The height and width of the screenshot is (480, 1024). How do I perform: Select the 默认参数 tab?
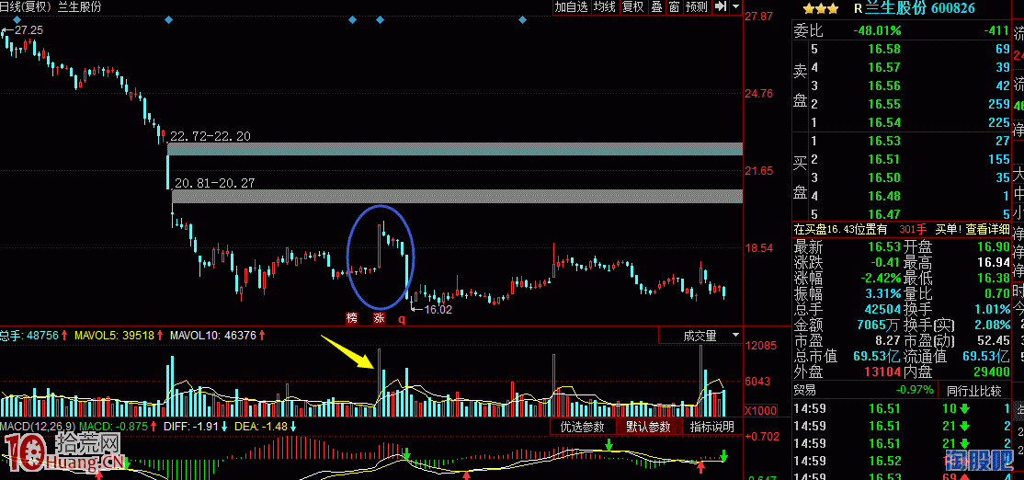pos(648,427)
